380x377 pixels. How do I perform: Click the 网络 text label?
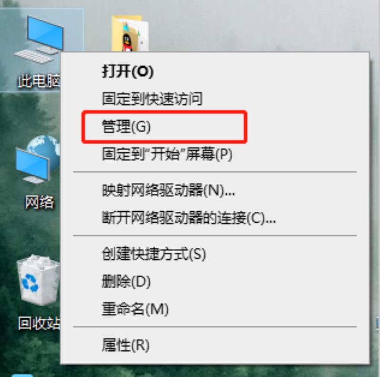pos(39,202)
